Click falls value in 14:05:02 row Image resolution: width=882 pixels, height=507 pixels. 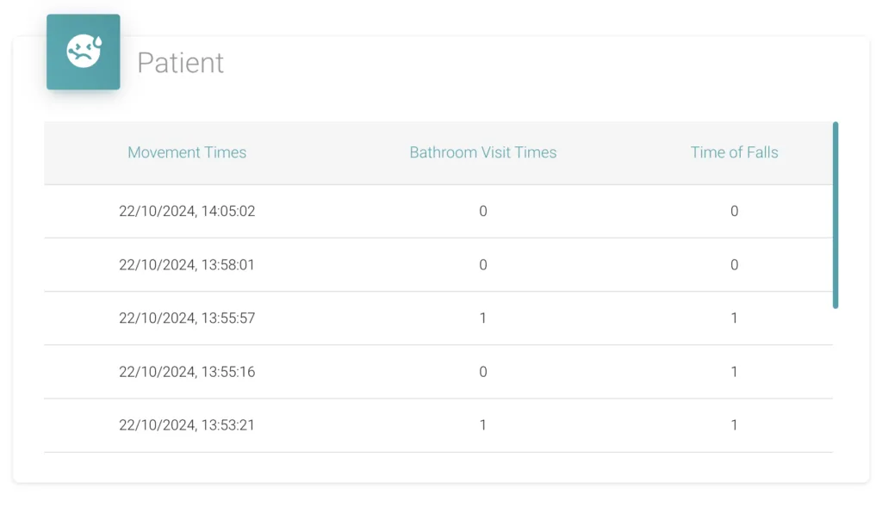pos(734,212)
